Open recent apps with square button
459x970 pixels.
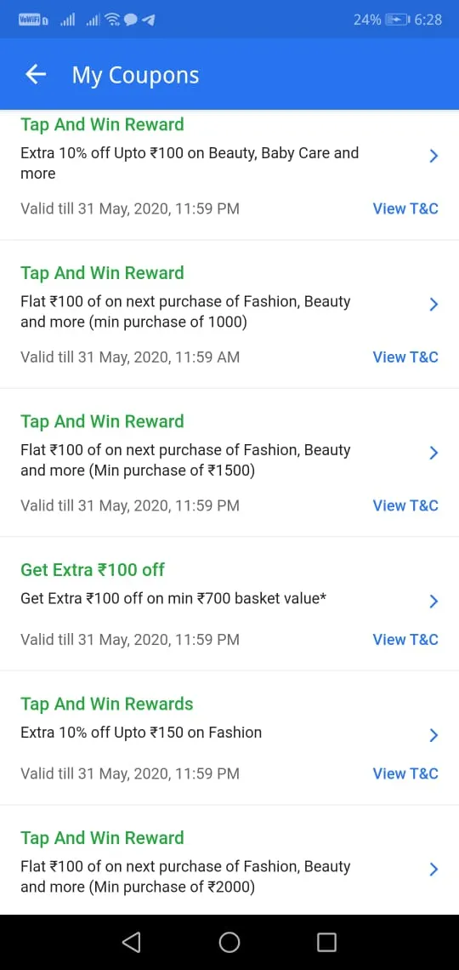click(x=326, y=942)
